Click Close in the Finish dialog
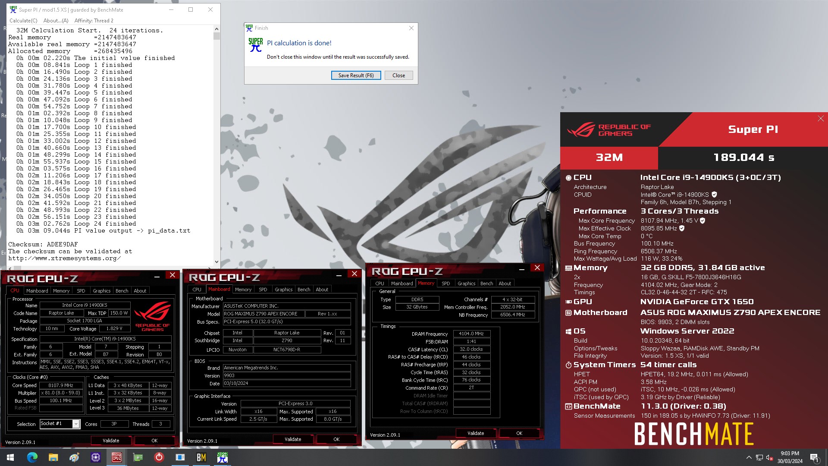This screenshot has width=828, height=466. point(398,76)
